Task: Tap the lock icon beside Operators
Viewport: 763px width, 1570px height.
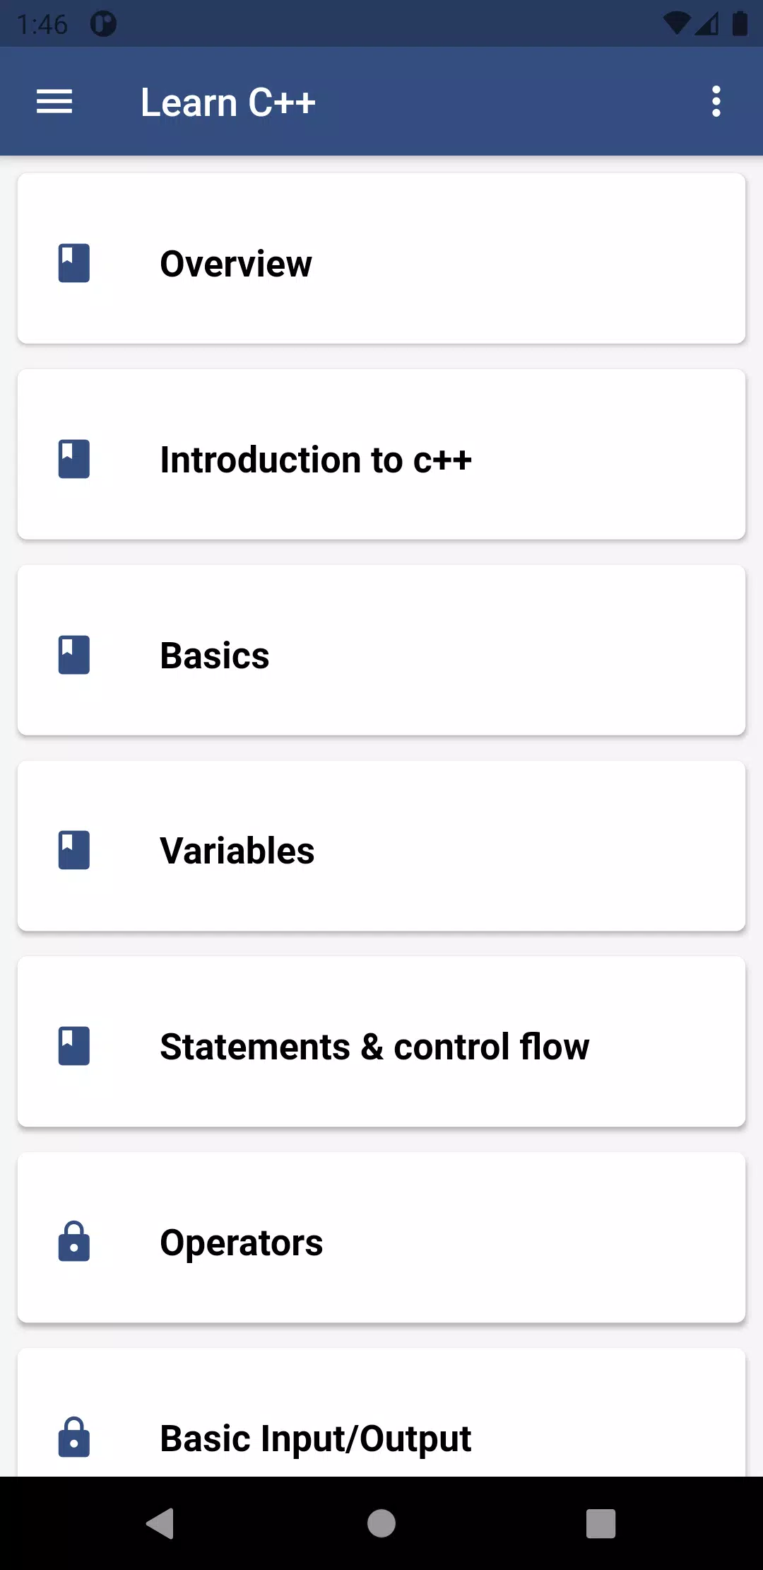Action: (x=74, y=1241)
